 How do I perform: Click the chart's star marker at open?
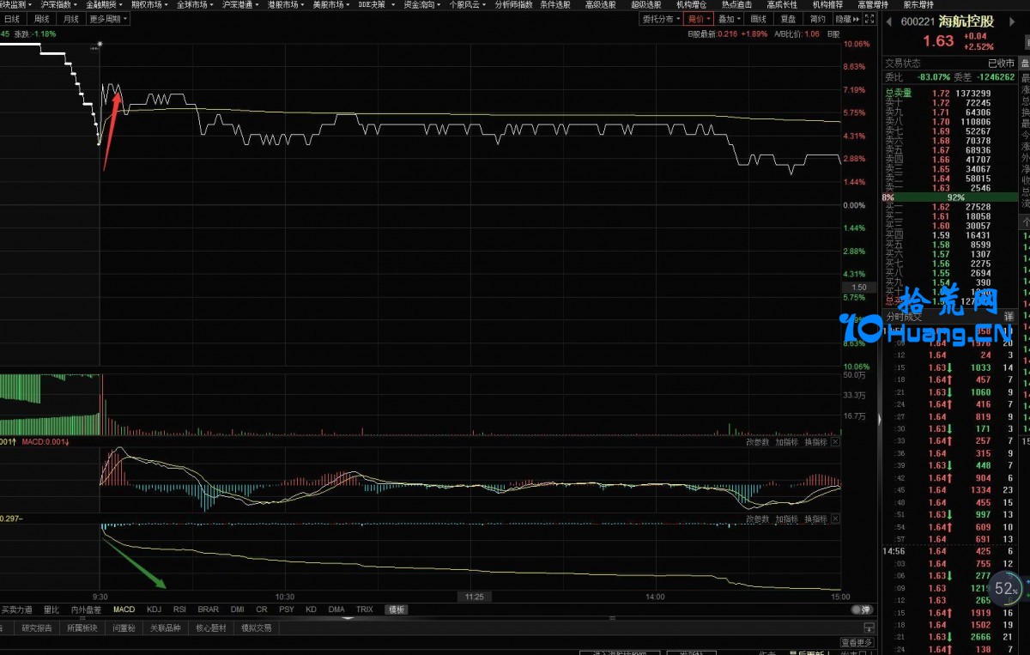(x=100, y=44)
